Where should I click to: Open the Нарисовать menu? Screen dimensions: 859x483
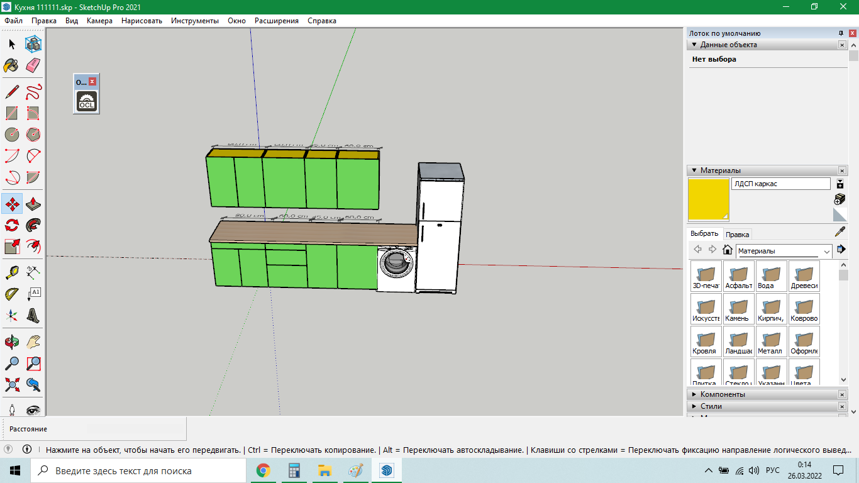tap(141, 21)
